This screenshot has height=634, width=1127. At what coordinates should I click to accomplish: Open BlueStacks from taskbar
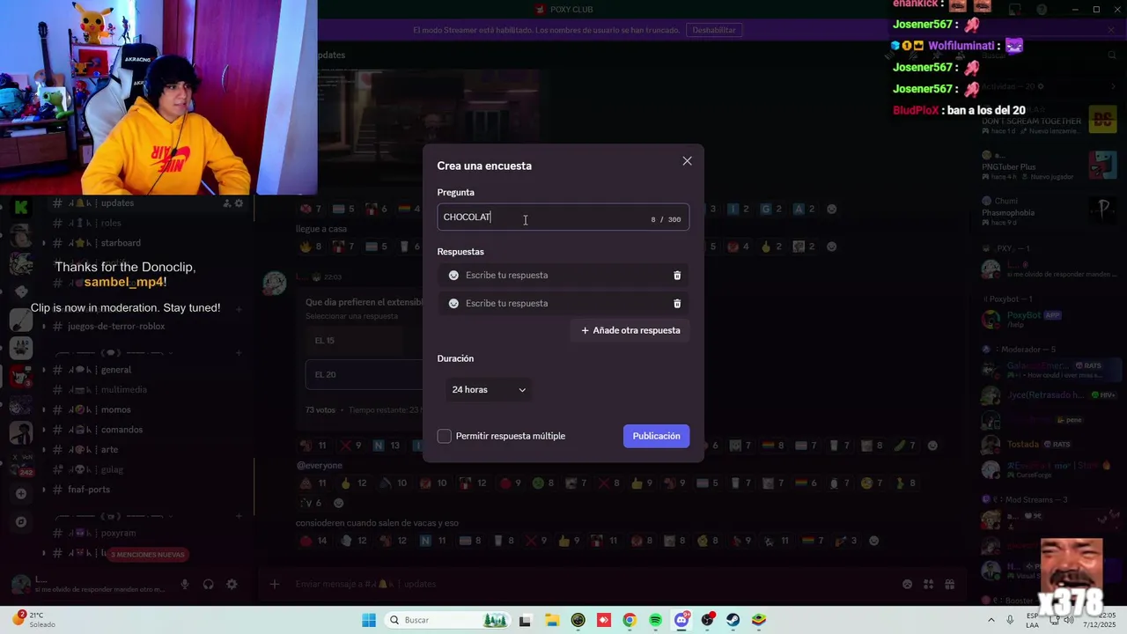(758, 620)
